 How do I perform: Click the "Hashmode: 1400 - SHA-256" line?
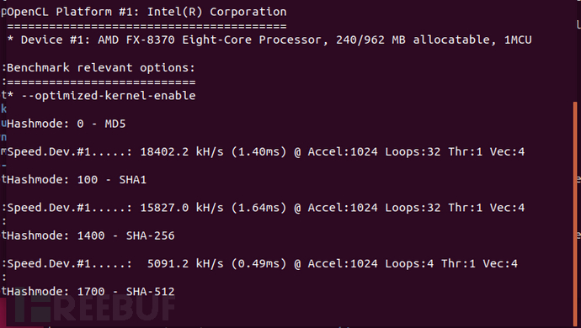pyautogui.click(x=91, y=235)
